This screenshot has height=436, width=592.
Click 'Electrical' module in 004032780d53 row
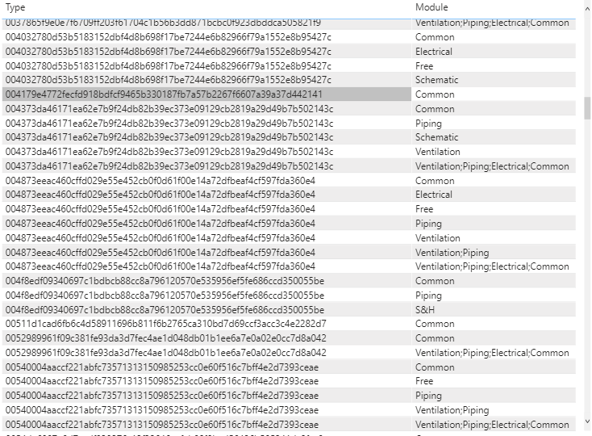(434, 52)
